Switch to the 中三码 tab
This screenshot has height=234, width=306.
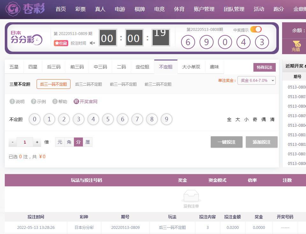point(100,67)
